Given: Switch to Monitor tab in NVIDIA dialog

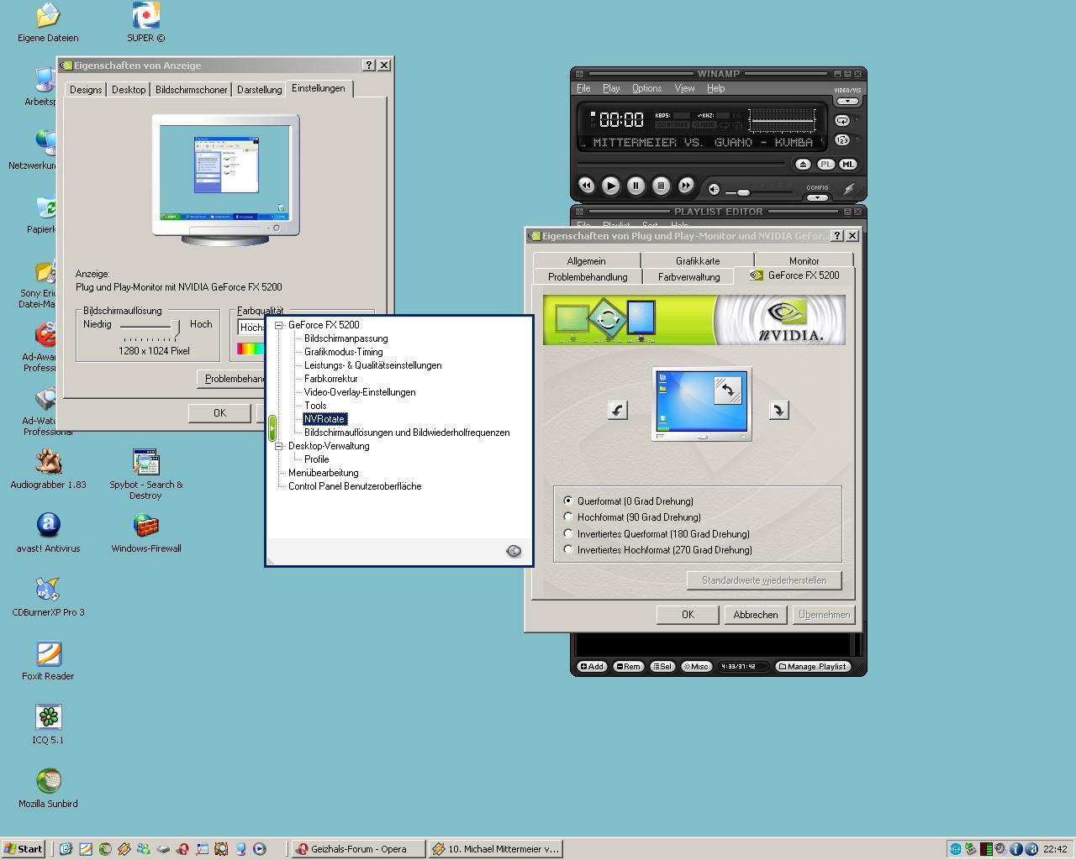Looking at the screenshot, I should (x=804, y=261).
